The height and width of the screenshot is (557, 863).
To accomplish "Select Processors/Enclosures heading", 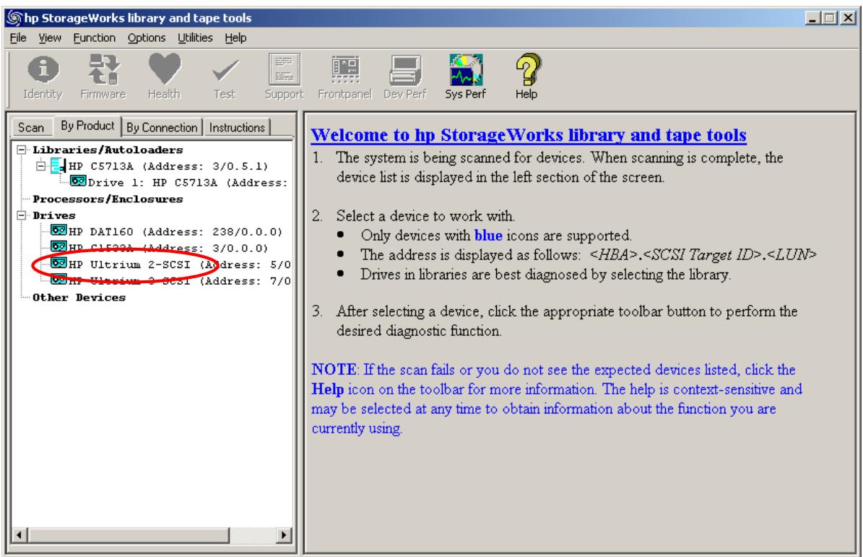I will tap(108, 199).
